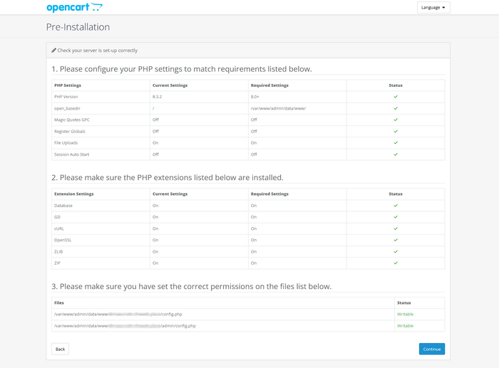The image size is (499, 368).
Task: Click the ZLIB extension status checkmark
Action: (396, 251)
